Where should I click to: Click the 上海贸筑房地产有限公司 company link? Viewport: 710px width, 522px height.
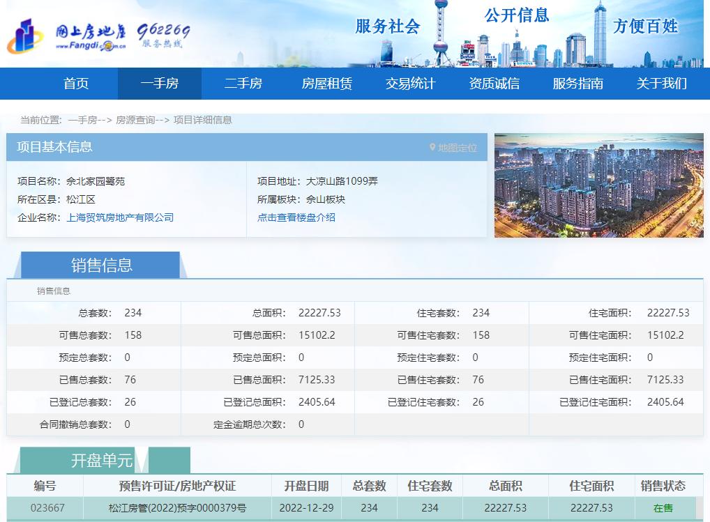point(121,217)
